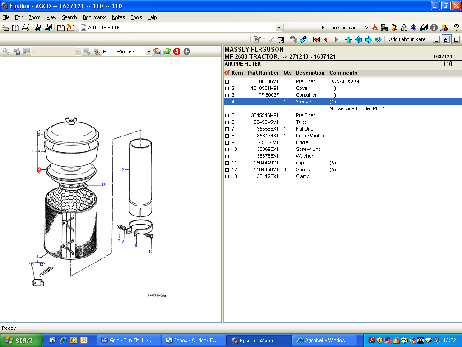Click the system tray clock showing 13:32
Image resolution: width=462 pixels, height=347 pixels.
pos(450,341)
